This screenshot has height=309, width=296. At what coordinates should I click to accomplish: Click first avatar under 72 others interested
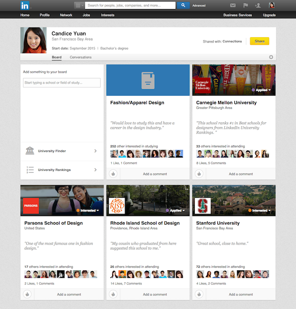click(x=200, y=274)
